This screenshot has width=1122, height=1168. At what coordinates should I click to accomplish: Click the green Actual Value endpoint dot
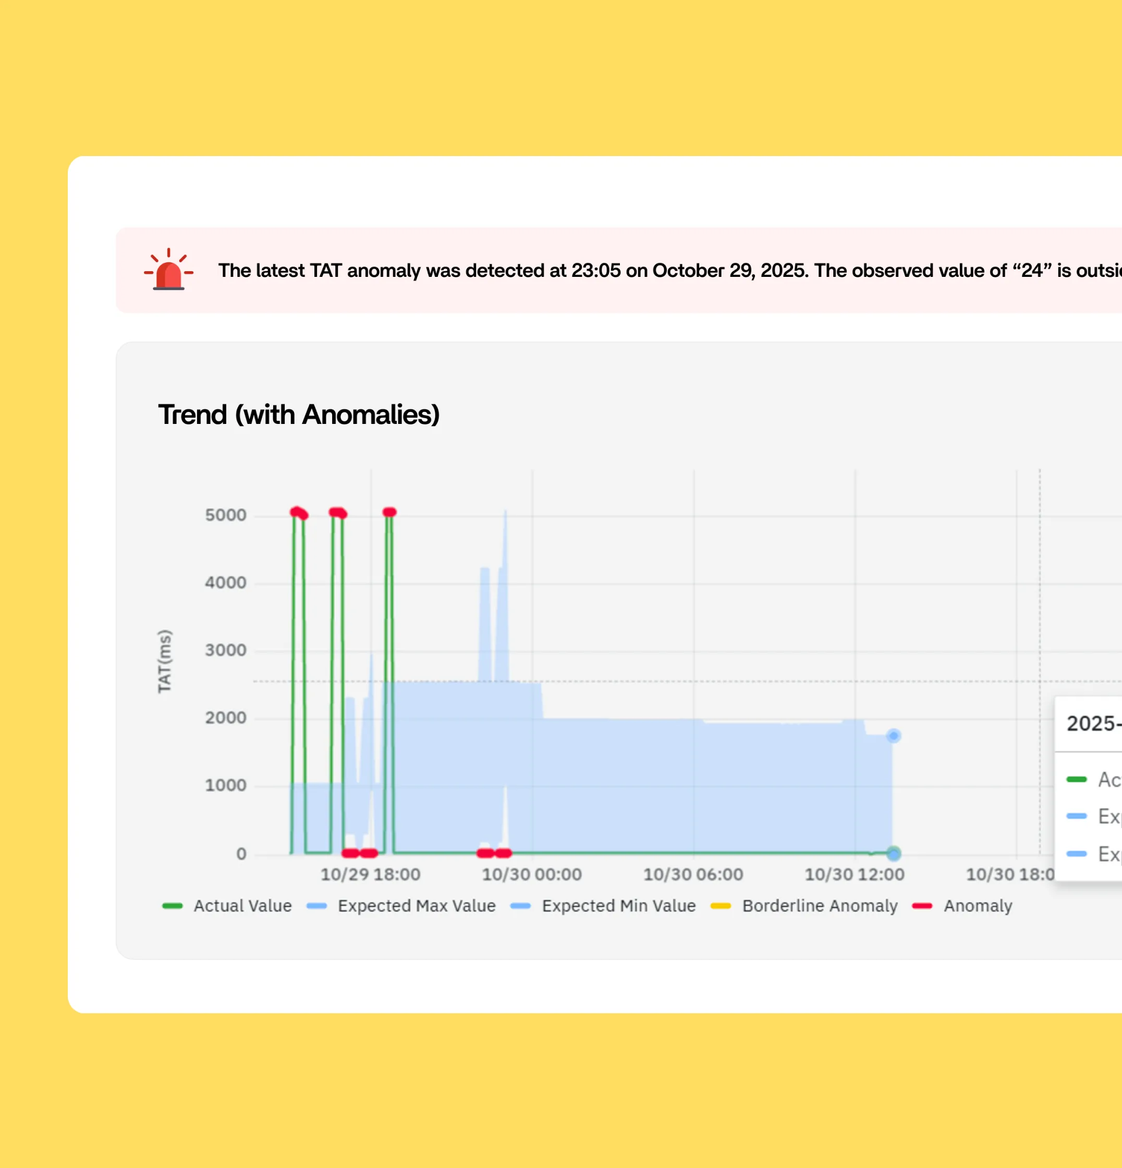point(893,854)
